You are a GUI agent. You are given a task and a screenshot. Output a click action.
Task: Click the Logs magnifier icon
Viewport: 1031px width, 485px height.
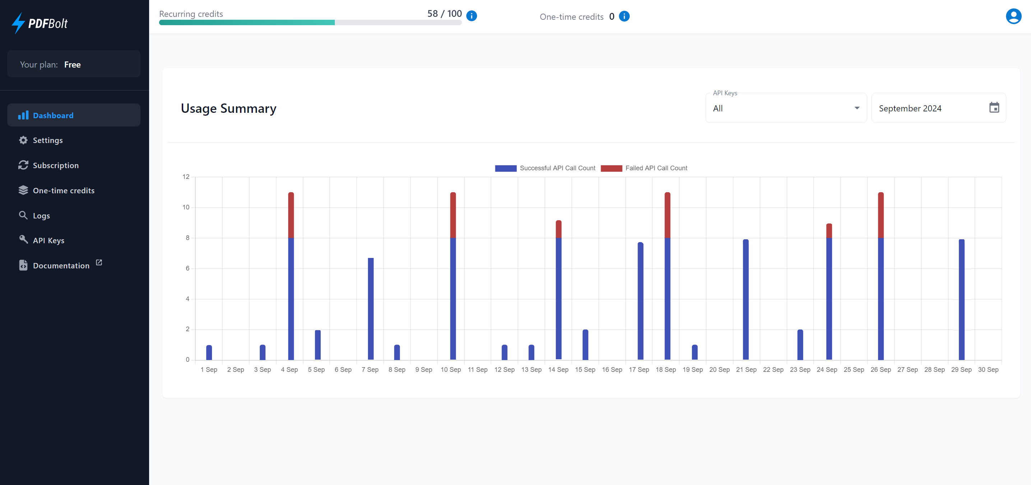[x=23, y=215]
